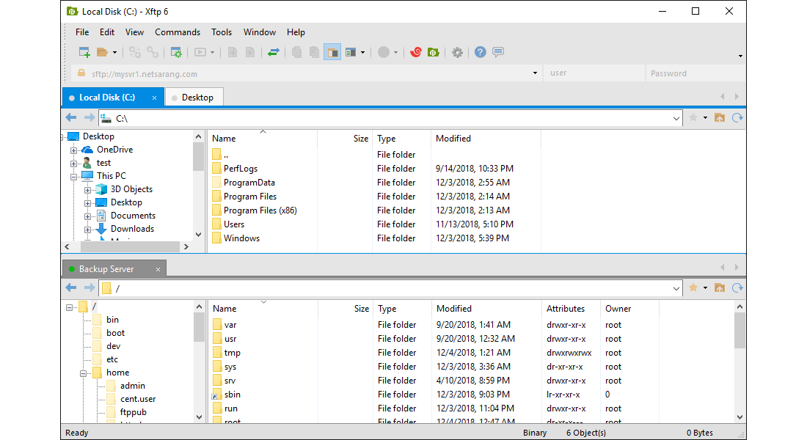Open the dropdown arrow beside Open Session folder
Viewport: 807px width, 440px height.
coord(115,53)
